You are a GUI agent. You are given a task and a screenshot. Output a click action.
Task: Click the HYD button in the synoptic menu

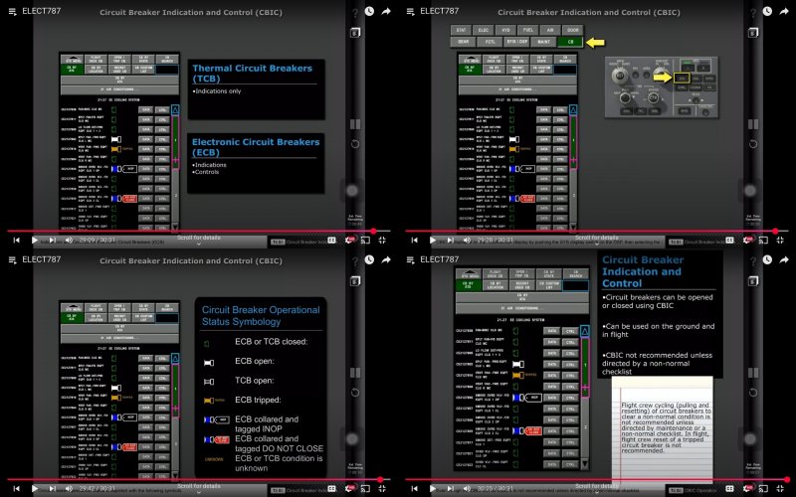point(506,31)
